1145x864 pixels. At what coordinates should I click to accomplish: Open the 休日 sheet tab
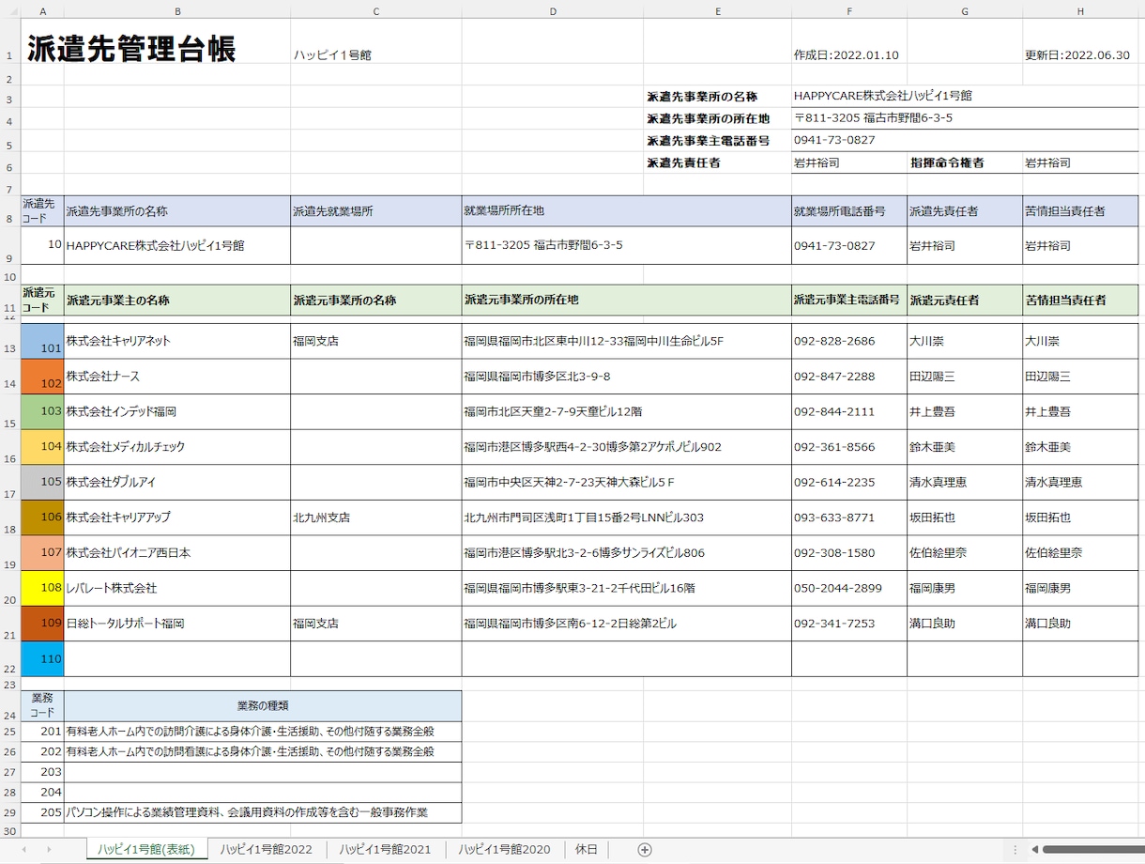pos(587,849)
